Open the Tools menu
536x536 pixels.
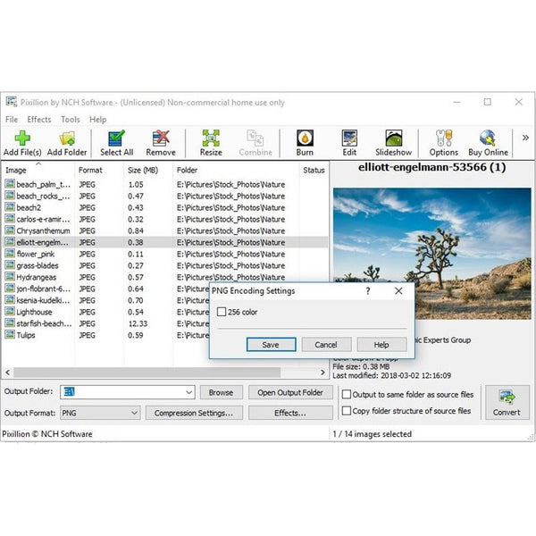point(71,120)
